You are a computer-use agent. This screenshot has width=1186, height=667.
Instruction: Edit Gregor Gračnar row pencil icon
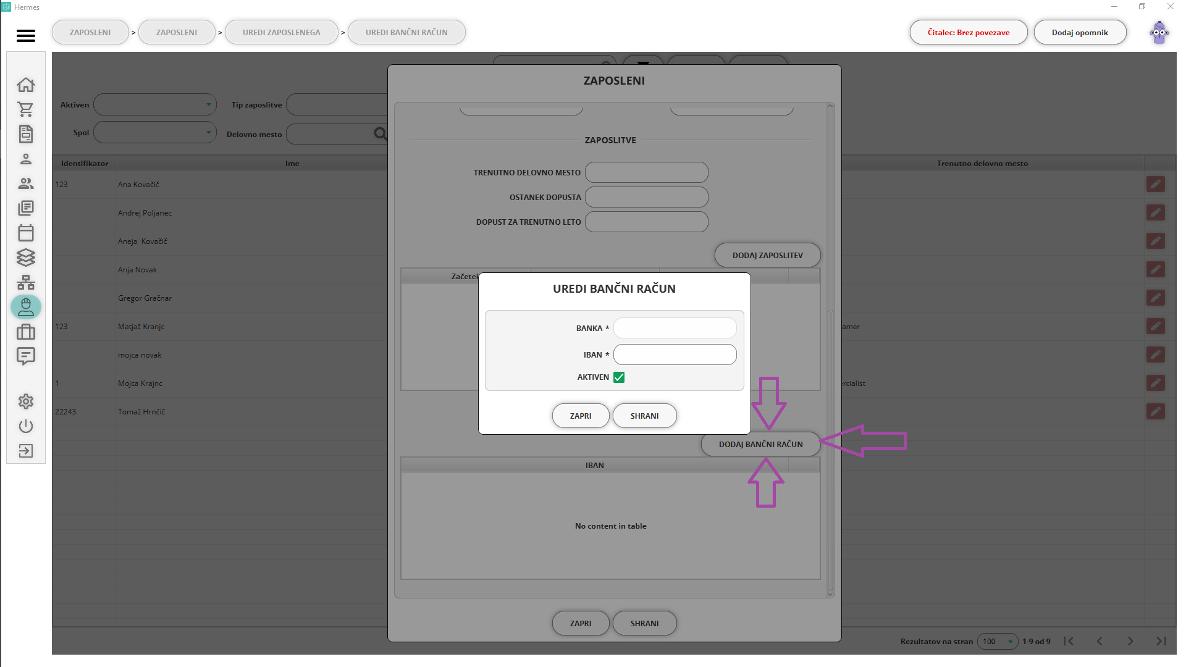pyautogui.click(x=1156, y=298)
